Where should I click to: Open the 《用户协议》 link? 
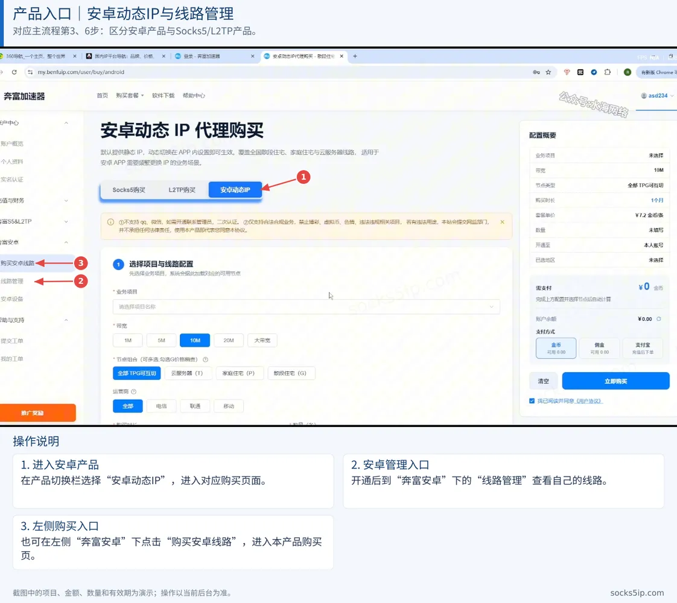tap(588, 401)
